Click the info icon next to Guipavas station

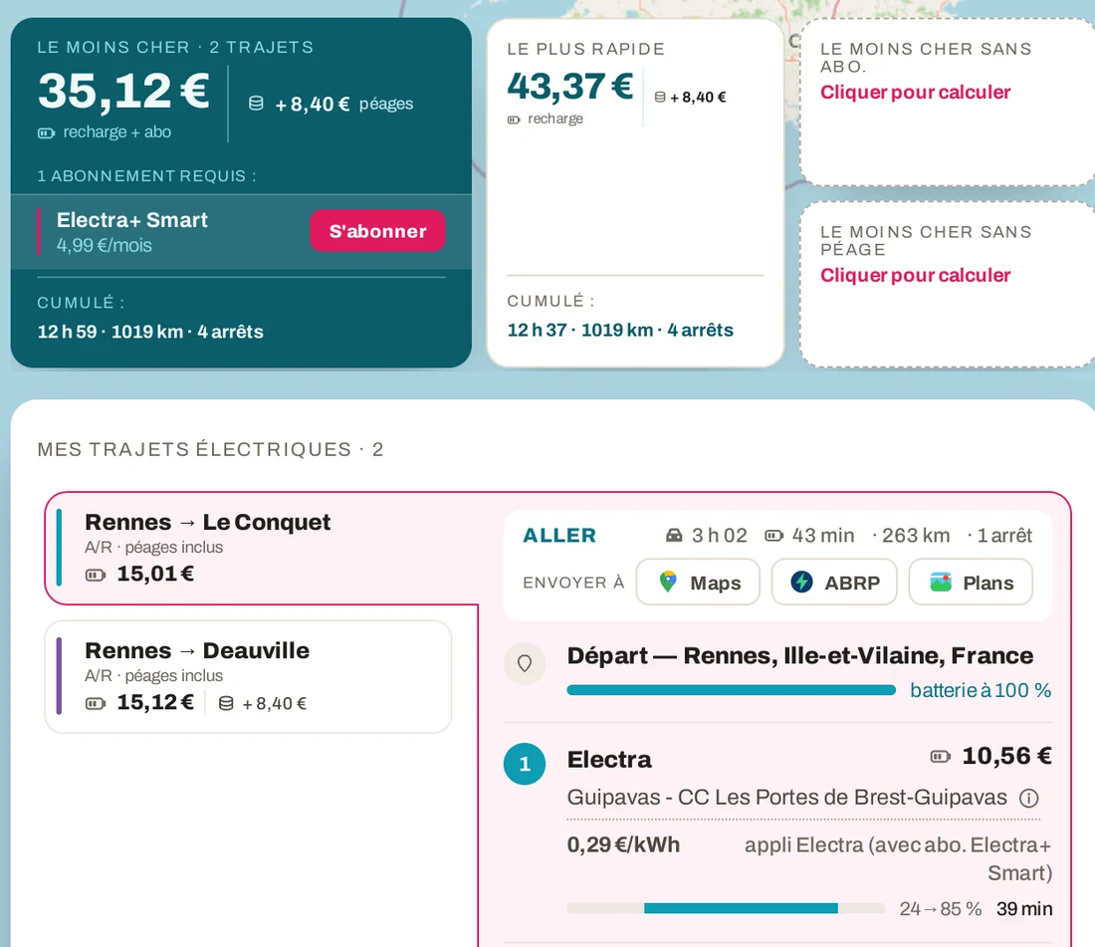pos(1028,798)
